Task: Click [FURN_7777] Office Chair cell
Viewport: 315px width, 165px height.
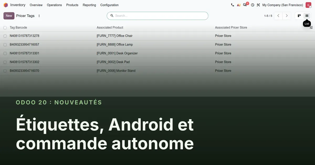Action: 115,36
